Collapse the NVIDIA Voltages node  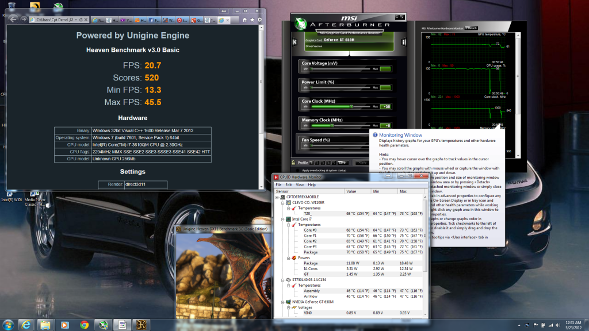pos(289,307)
